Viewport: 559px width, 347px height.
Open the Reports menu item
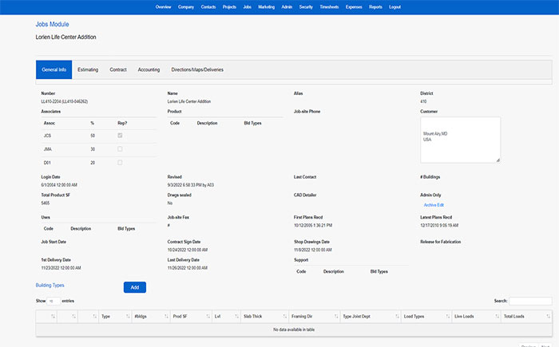tap(375, 6)
